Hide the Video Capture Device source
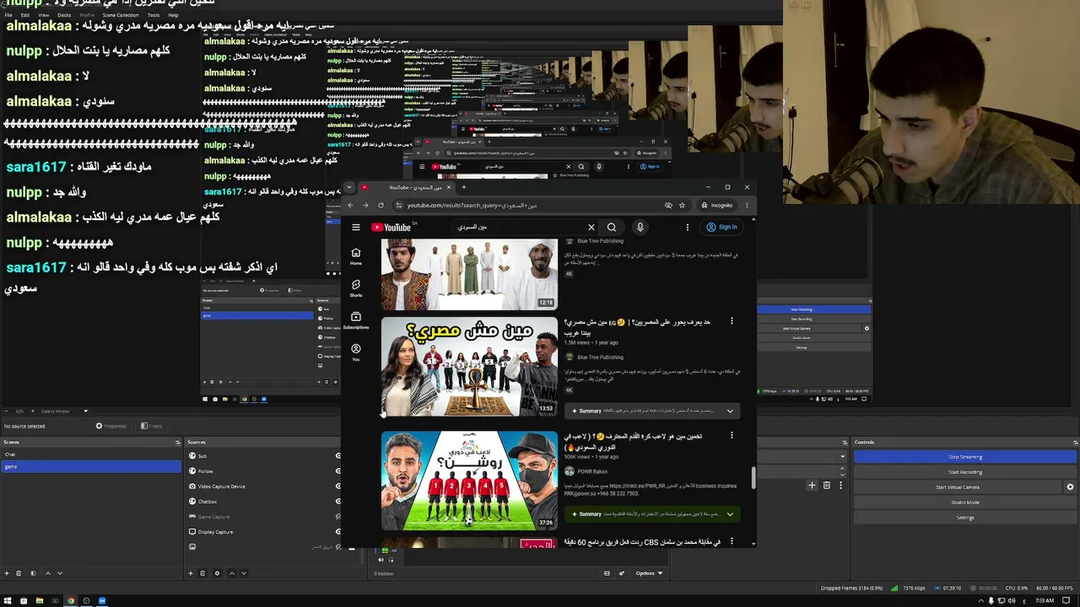 338,486
